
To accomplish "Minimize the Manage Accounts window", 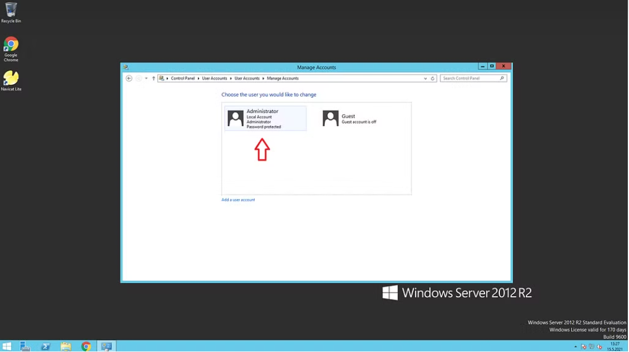I will coord(483,67).
